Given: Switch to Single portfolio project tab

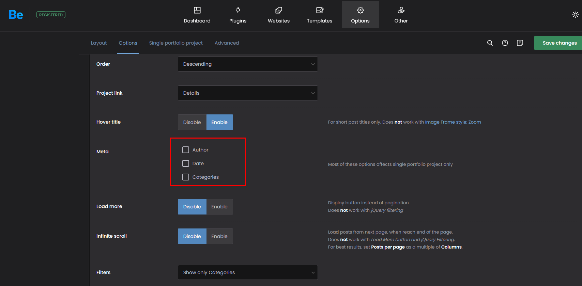Looking at the screenshot, I should tap(176, 43).
